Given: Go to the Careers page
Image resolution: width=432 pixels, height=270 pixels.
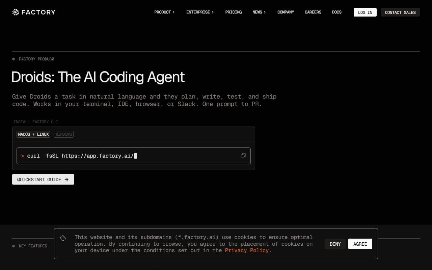Looking at the screenshot, I should coord(313,12).
